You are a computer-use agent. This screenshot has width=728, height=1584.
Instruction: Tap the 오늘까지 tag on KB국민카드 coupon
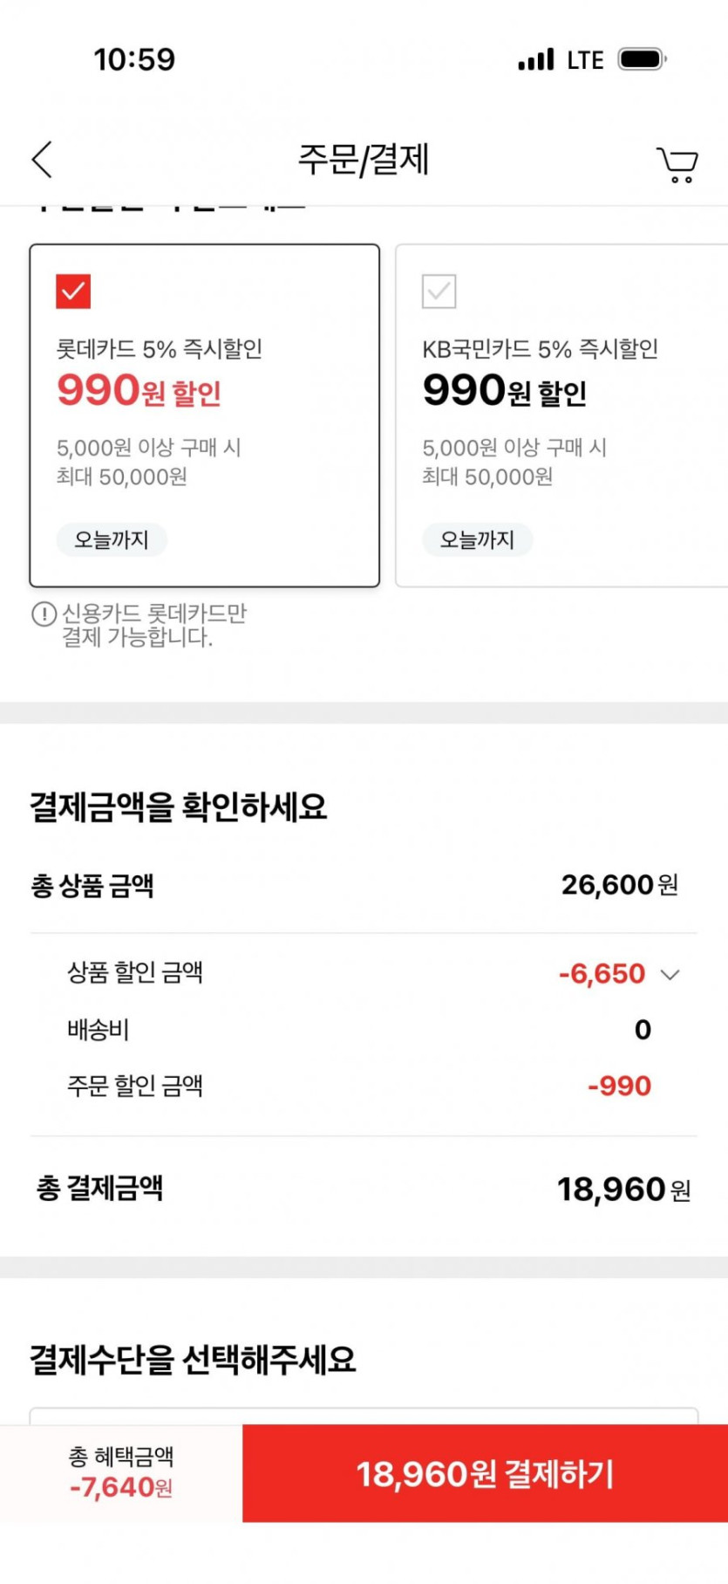(477, 539)
